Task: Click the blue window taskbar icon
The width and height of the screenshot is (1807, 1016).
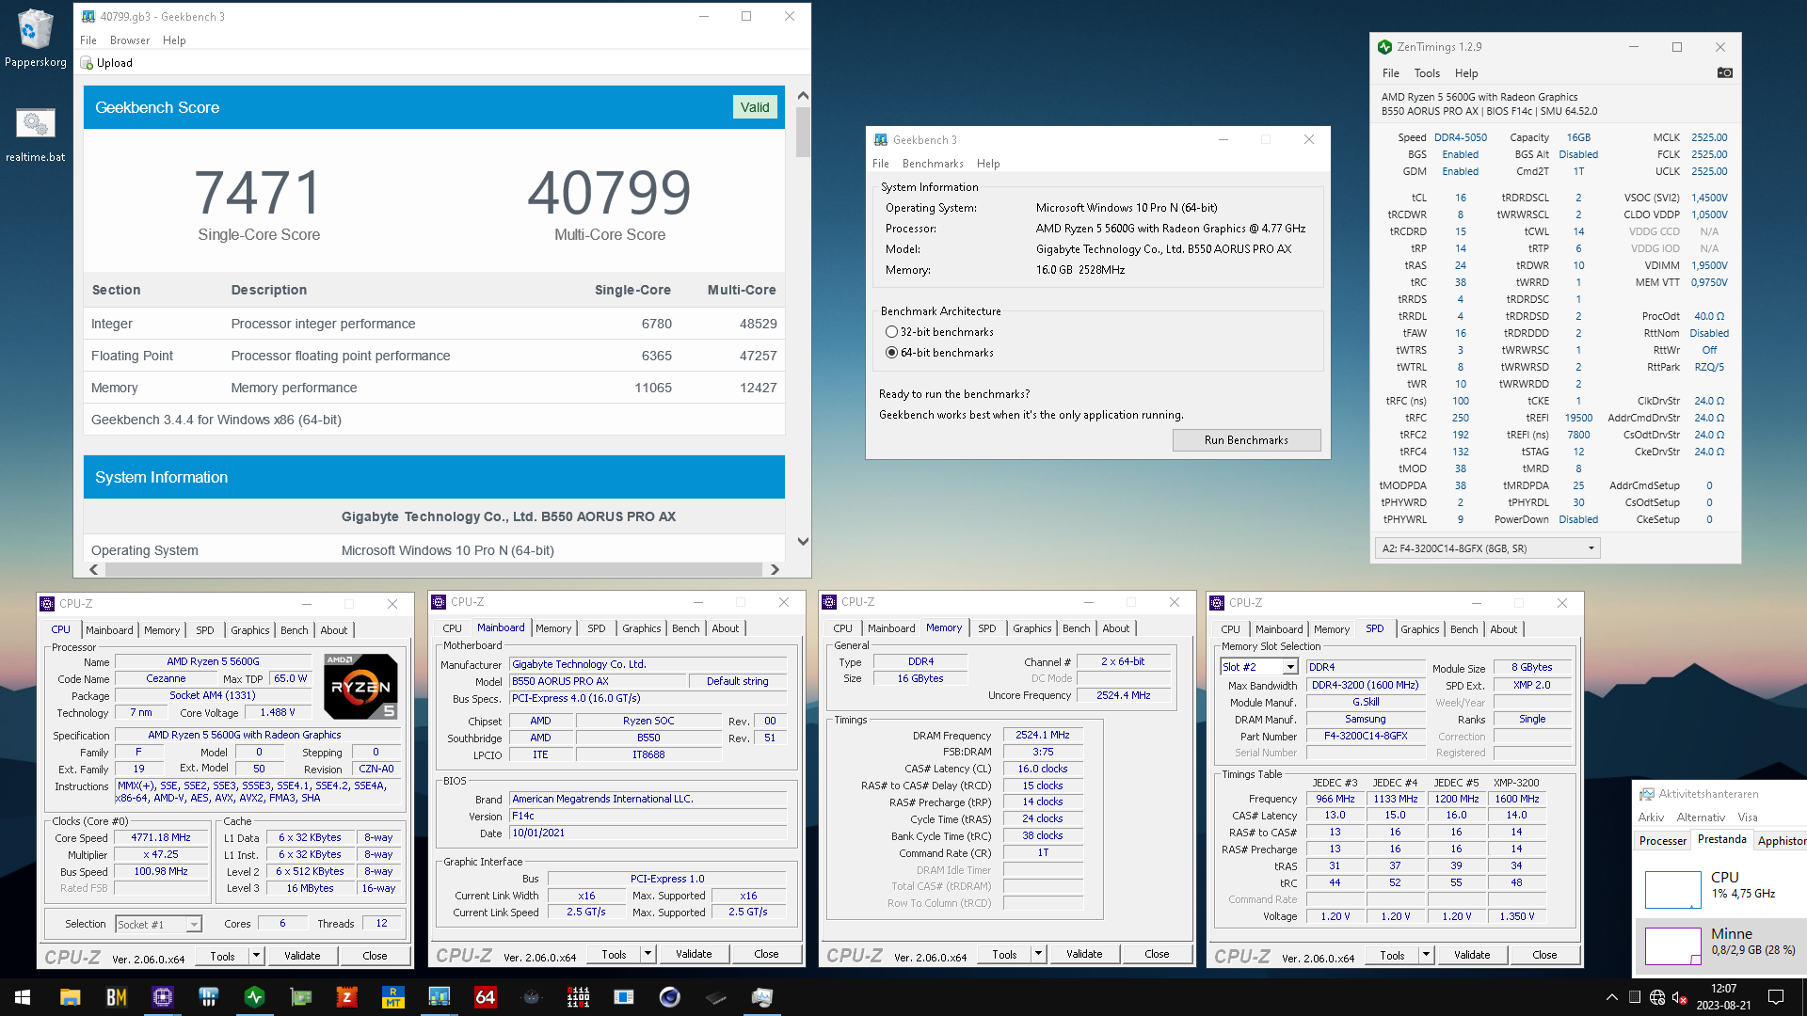Action: (624, 997)
